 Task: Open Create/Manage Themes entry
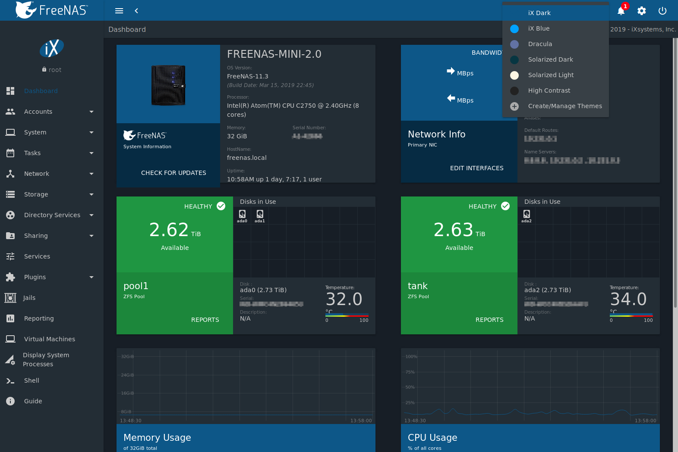(556, 106)
